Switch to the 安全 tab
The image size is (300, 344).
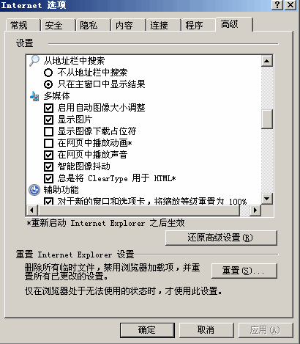[x=58, y=25]
